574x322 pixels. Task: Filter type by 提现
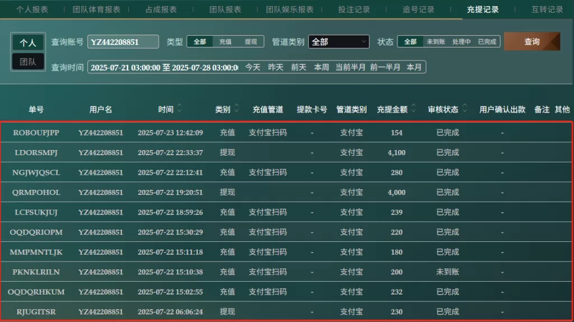coord(251,41)
